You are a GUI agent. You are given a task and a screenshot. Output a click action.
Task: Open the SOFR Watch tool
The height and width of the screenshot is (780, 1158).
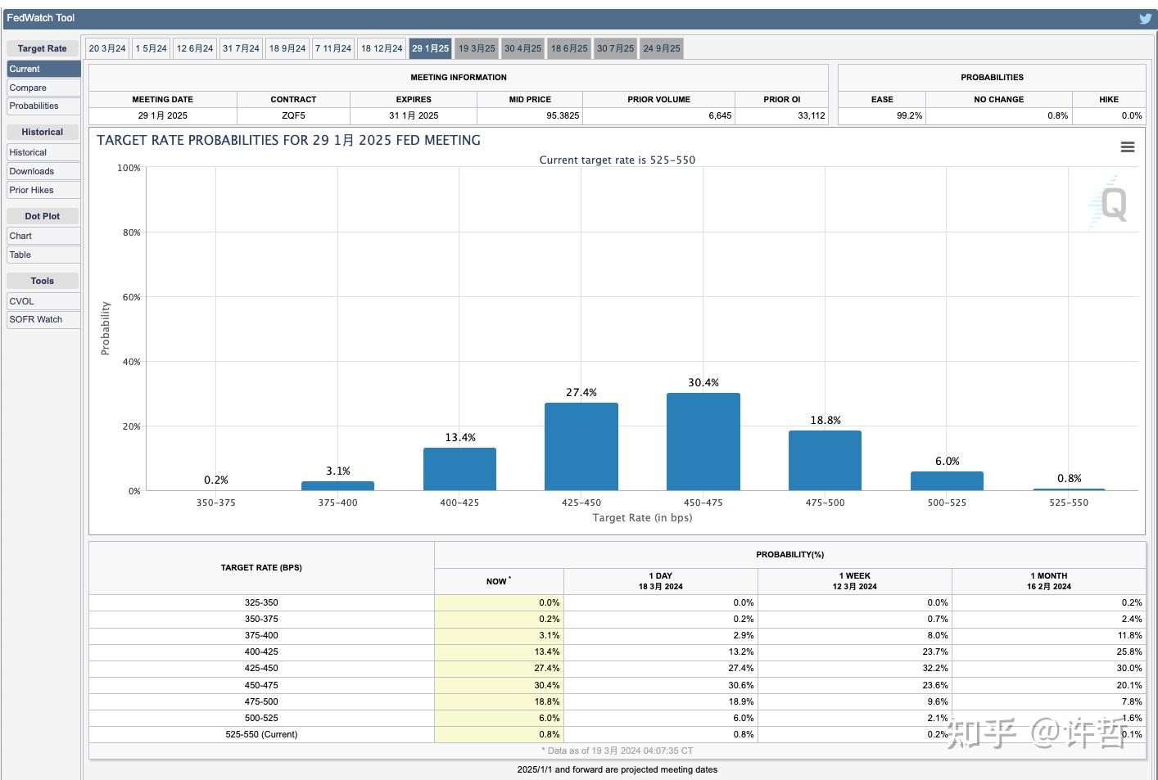point(43,319)
